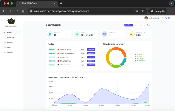Click the logout icon in header
This screenshot has width=175, height=111.
(169, 18)
